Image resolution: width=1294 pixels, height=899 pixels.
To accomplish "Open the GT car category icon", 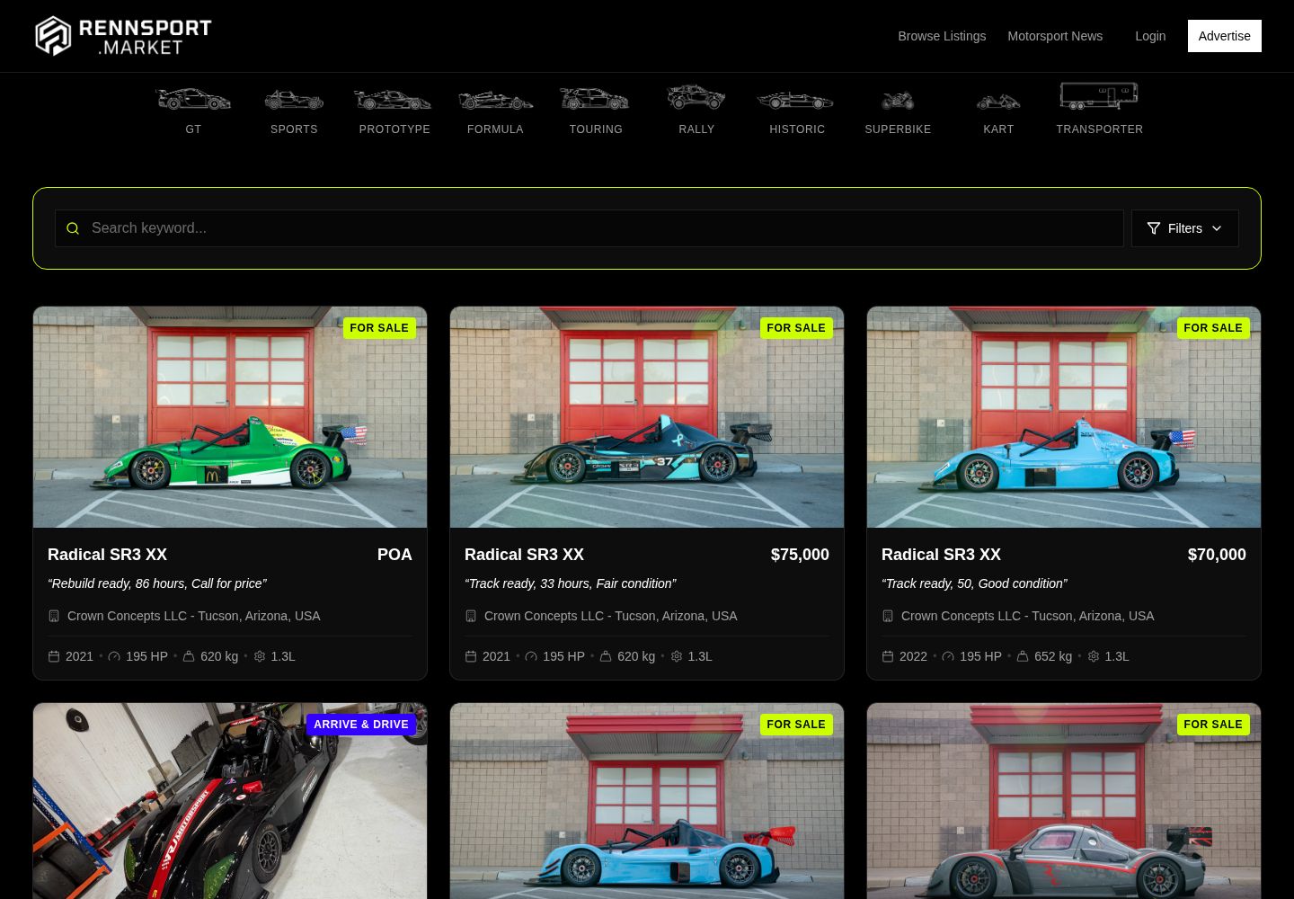I will coord(193,99).
